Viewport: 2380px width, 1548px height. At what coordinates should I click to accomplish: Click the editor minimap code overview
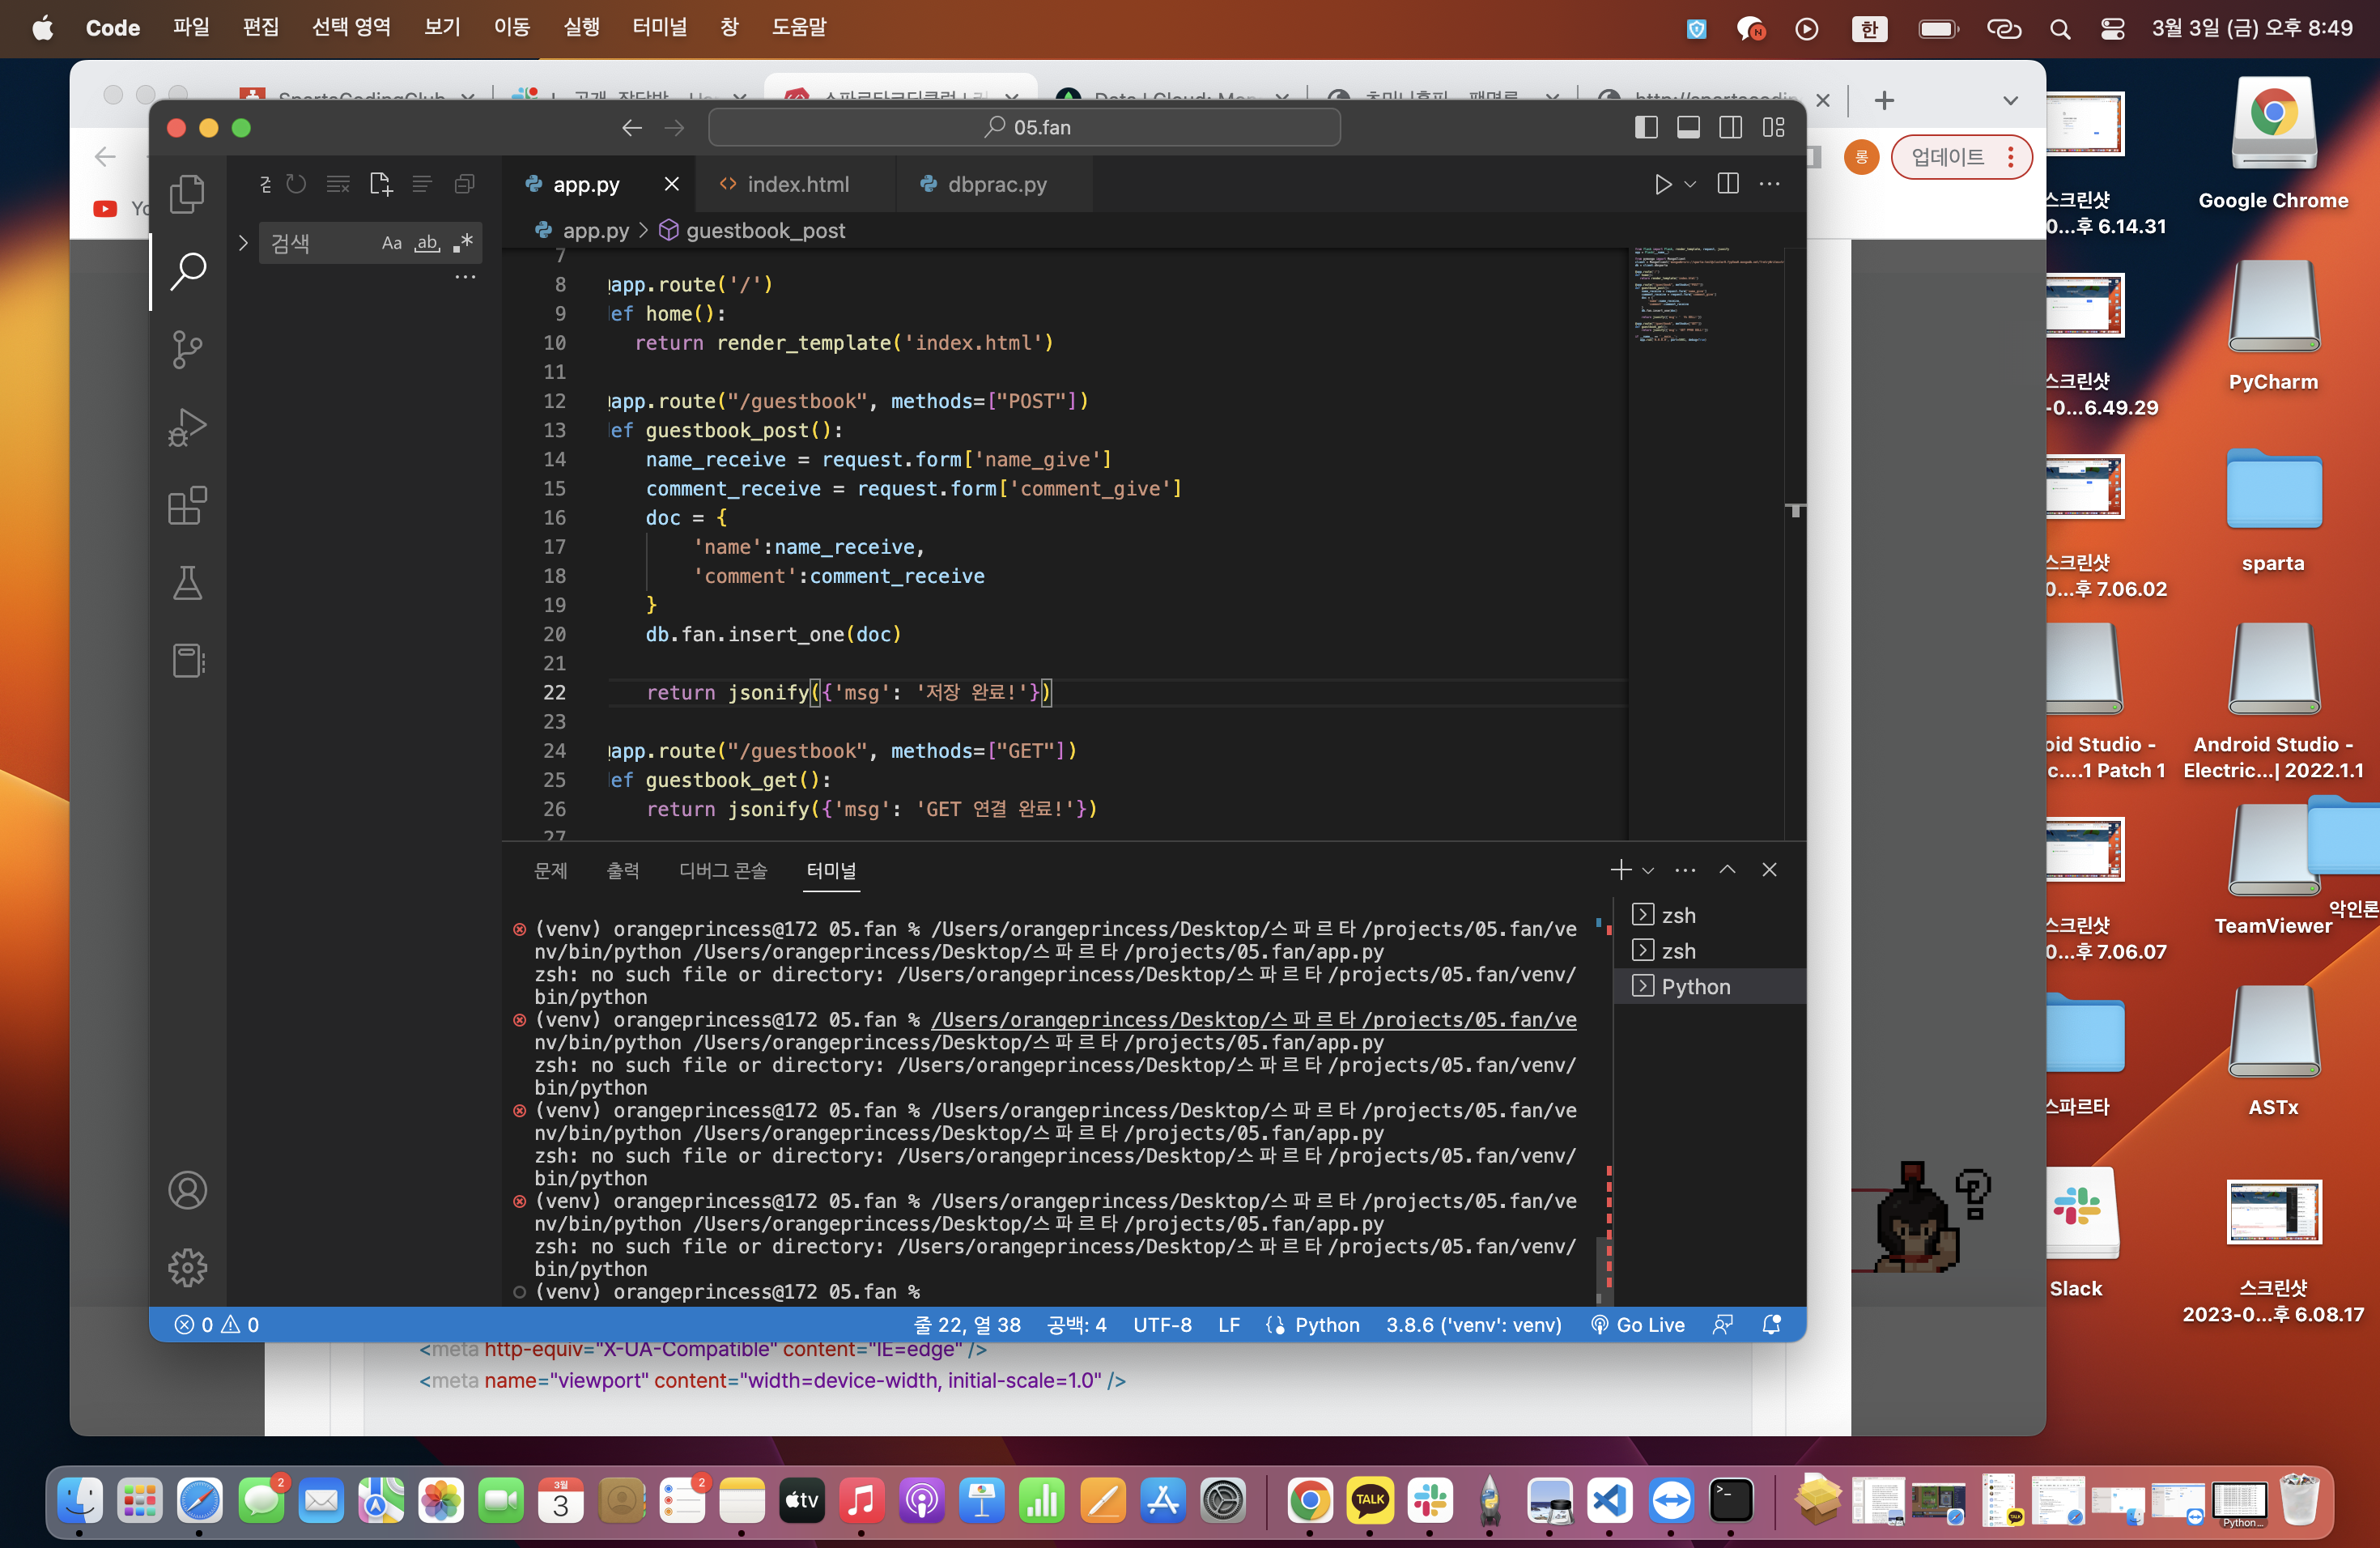[x=1707, y=296]
